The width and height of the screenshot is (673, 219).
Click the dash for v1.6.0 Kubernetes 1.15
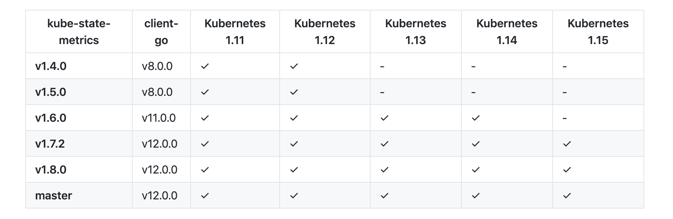click(x=565, y=118)
